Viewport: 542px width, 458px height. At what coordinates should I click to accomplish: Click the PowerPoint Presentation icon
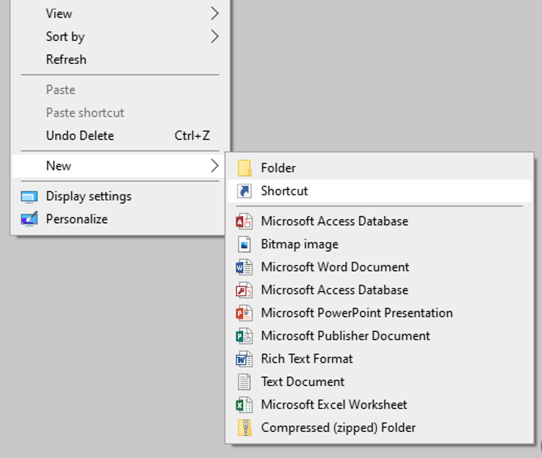244,313
